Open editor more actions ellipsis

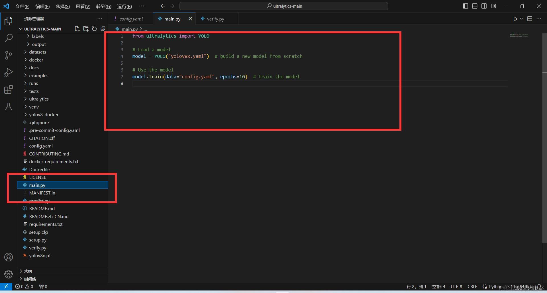click(539, 19)
